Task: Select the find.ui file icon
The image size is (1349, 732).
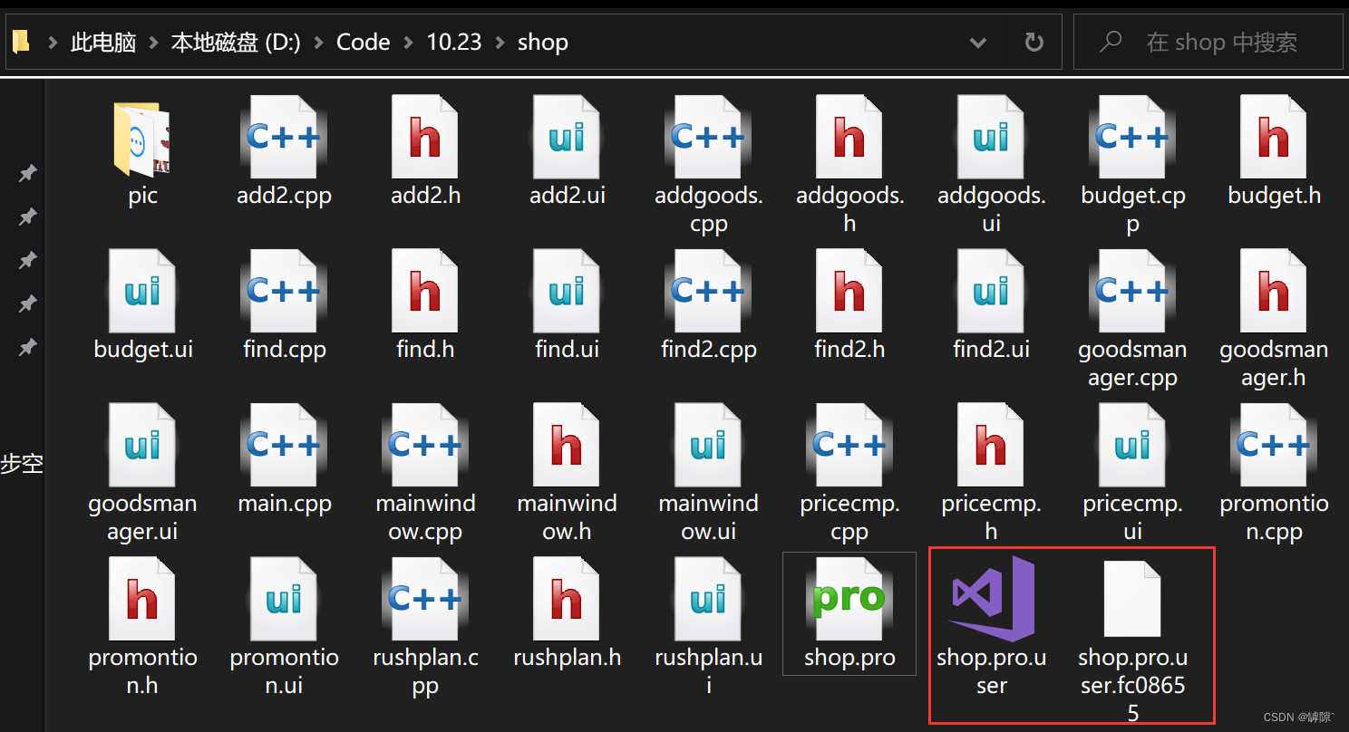Action: [x=567, y=292]
